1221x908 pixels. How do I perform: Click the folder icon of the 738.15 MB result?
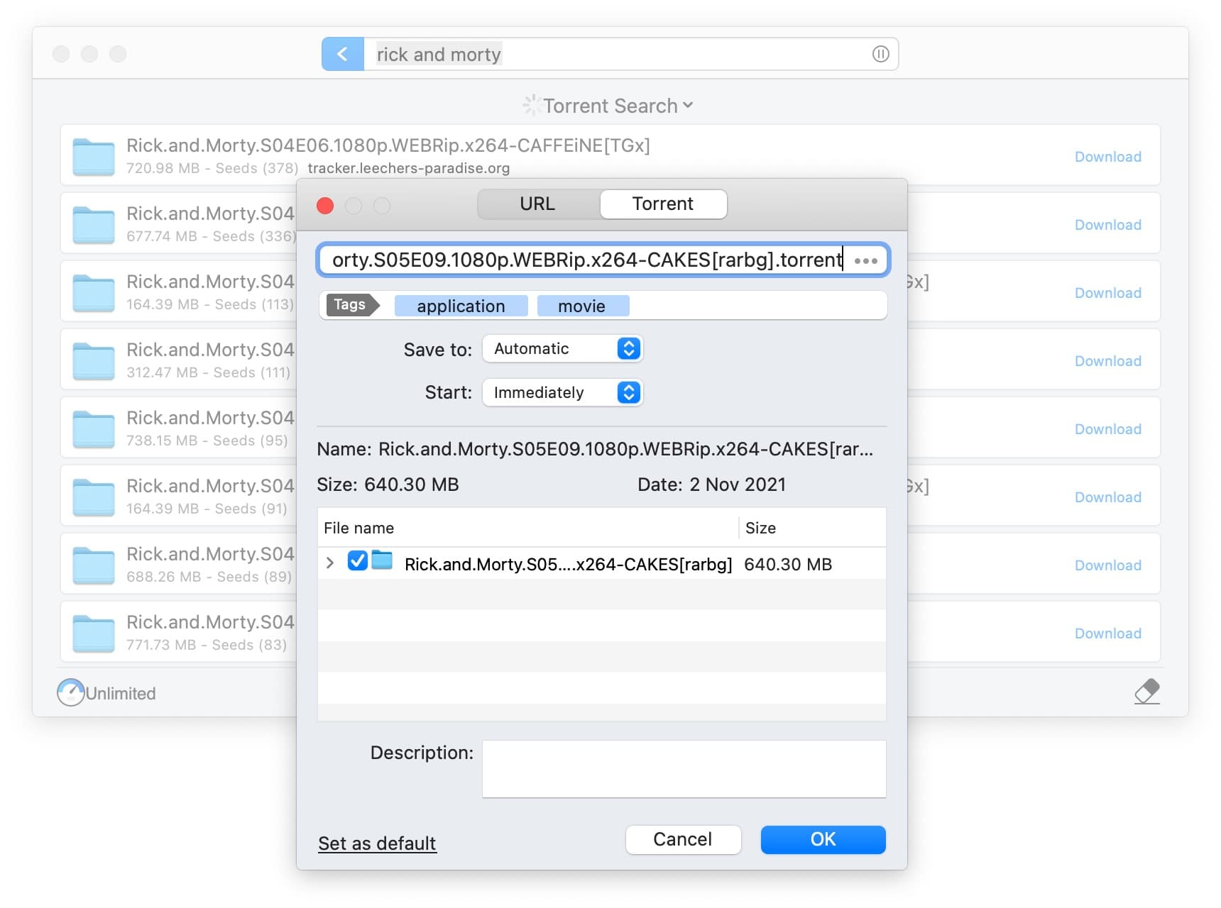[x=94, y=428]
